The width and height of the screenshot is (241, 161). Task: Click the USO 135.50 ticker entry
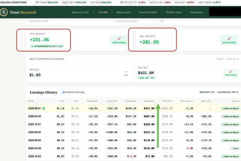pyautogui.click(x=209, y=2)
